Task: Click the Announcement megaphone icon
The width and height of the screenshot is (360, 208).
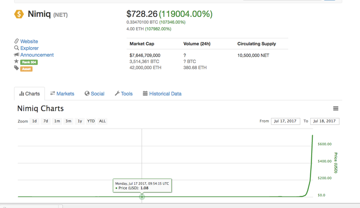Action: (16, 55)
